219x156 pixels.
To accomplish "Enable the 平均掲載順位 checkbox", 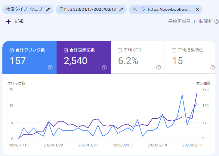I will (174, 50).
